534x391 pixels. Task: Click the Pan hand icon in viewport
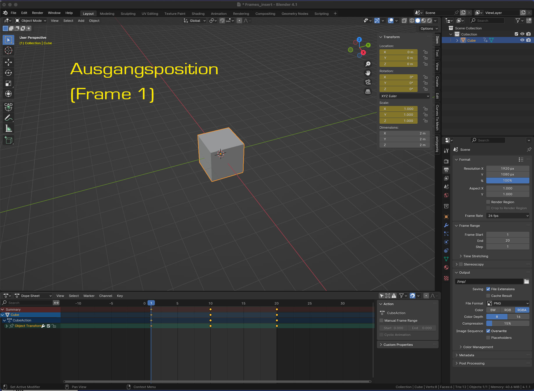pos(368,73)
